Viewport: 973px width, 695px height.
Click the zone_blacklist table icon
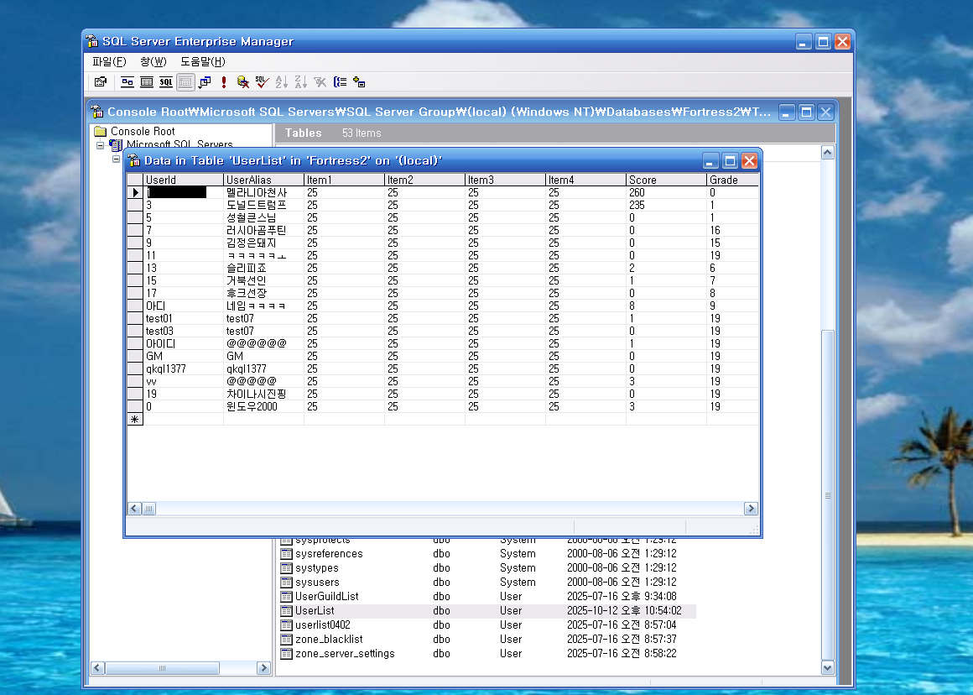(x=286, y=639)
